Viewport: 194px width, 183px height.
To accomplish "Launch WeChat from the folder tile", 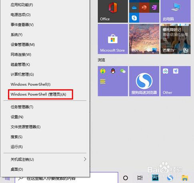I will [123, 71].
